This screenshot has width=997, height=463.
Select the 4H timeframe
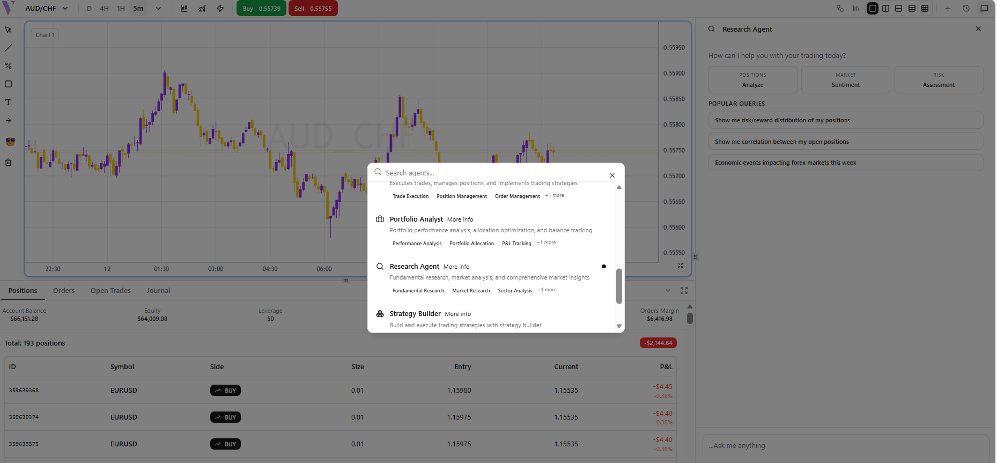(104, 9)
